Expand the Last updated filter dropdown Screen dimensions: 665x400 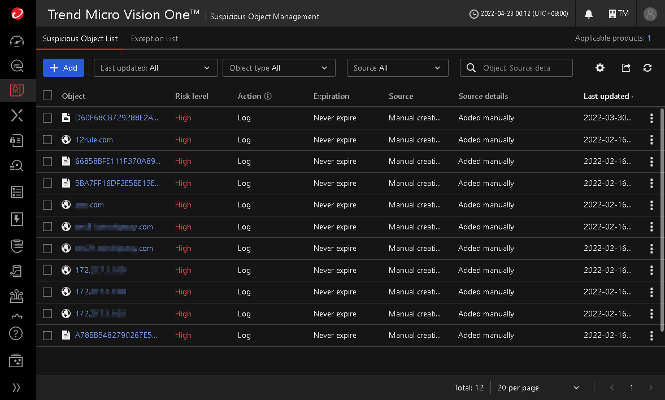tap(155, 68)
